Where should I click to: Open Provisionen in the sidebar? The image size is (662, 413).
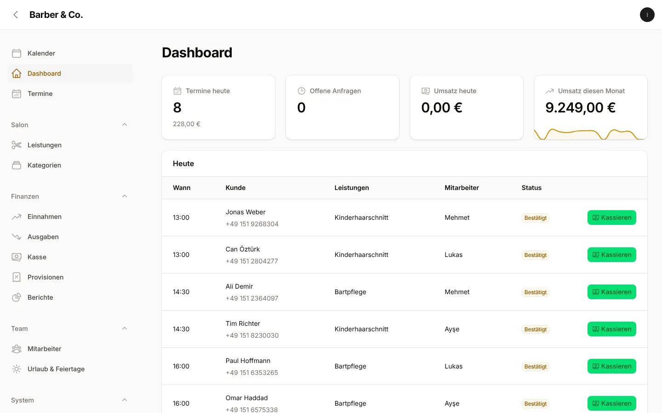coord(70,277)
